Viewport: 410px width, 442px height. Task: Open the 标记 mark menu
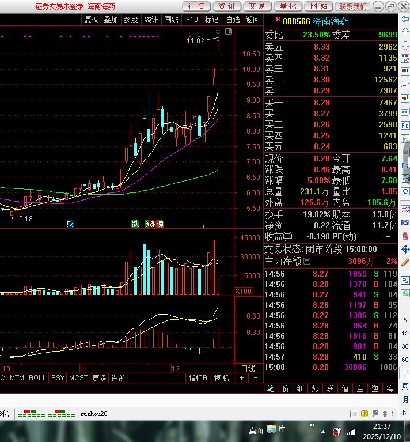pos(211,20)
